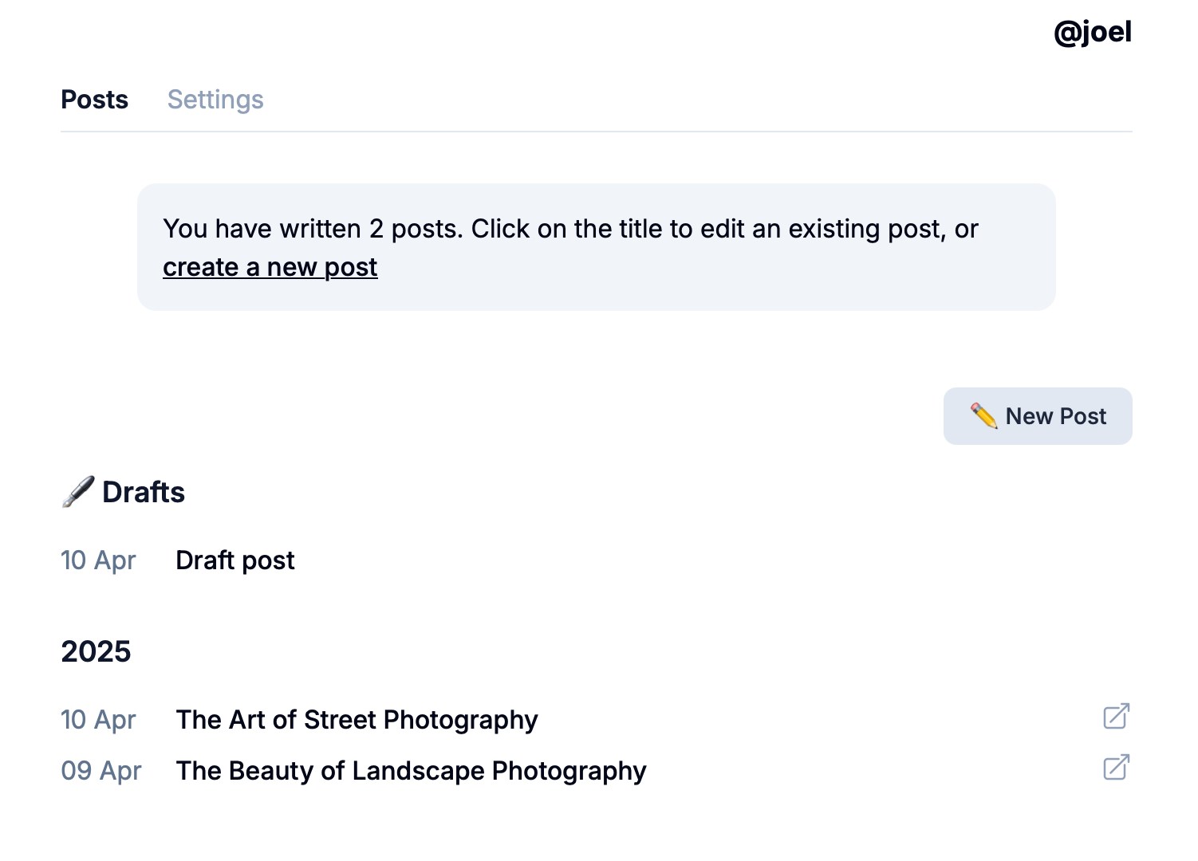The width and height of the screenshot is (1198, 861).
Task: Open the Settings tab
Action: click(x=215, y=100)
